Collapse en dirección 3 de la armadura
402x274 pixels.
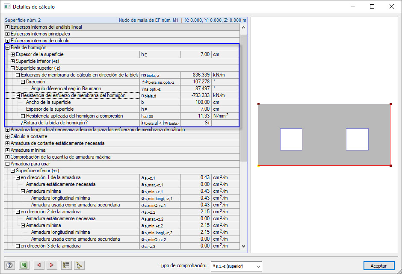click(x=18, y=246)
